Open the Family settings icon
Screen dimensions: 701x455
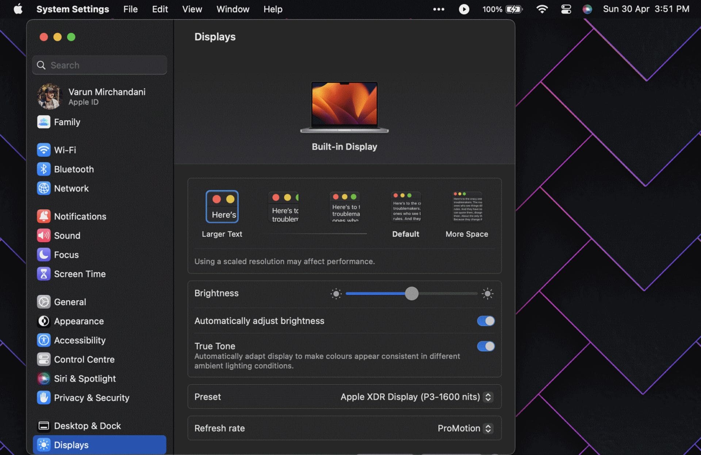pos(43,122)
